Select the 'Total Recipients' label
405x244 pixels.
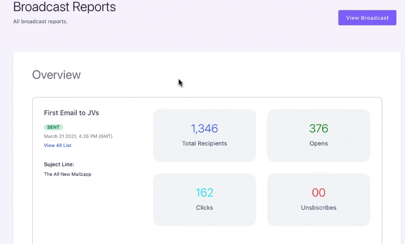coord(205,143)
